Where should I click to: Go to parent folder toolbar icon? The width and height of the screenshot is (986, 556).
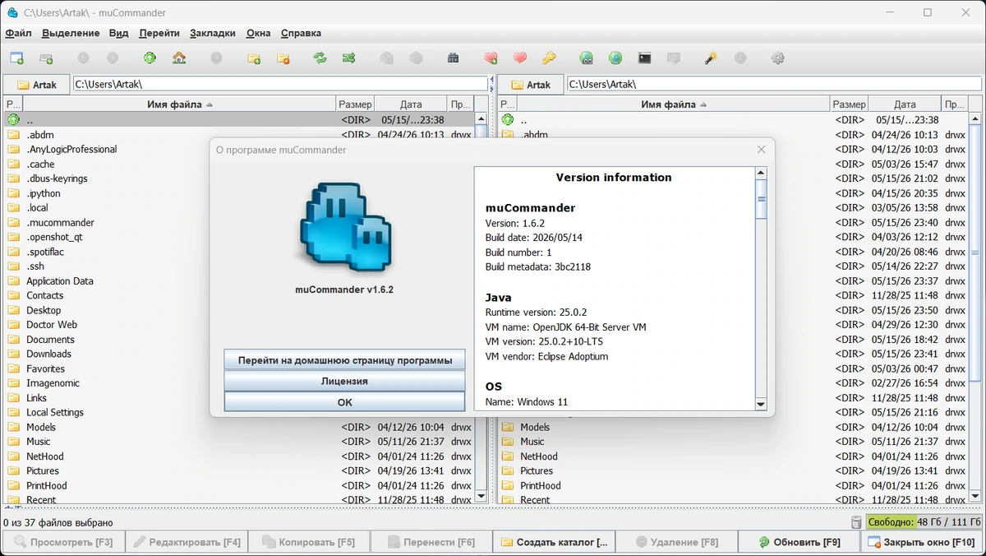click(150, 58)
